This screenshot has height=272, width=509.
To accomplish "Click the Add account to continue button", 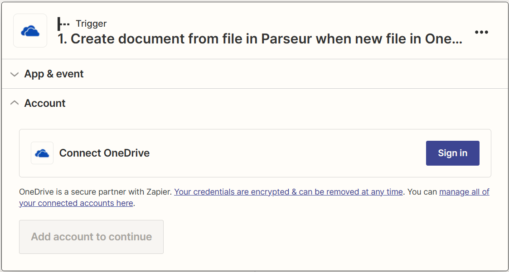I will (91, 237).
